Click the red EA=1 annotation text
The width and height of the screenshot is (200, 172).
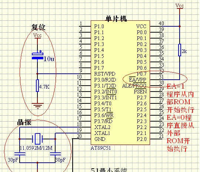click(x=176, y=86)
